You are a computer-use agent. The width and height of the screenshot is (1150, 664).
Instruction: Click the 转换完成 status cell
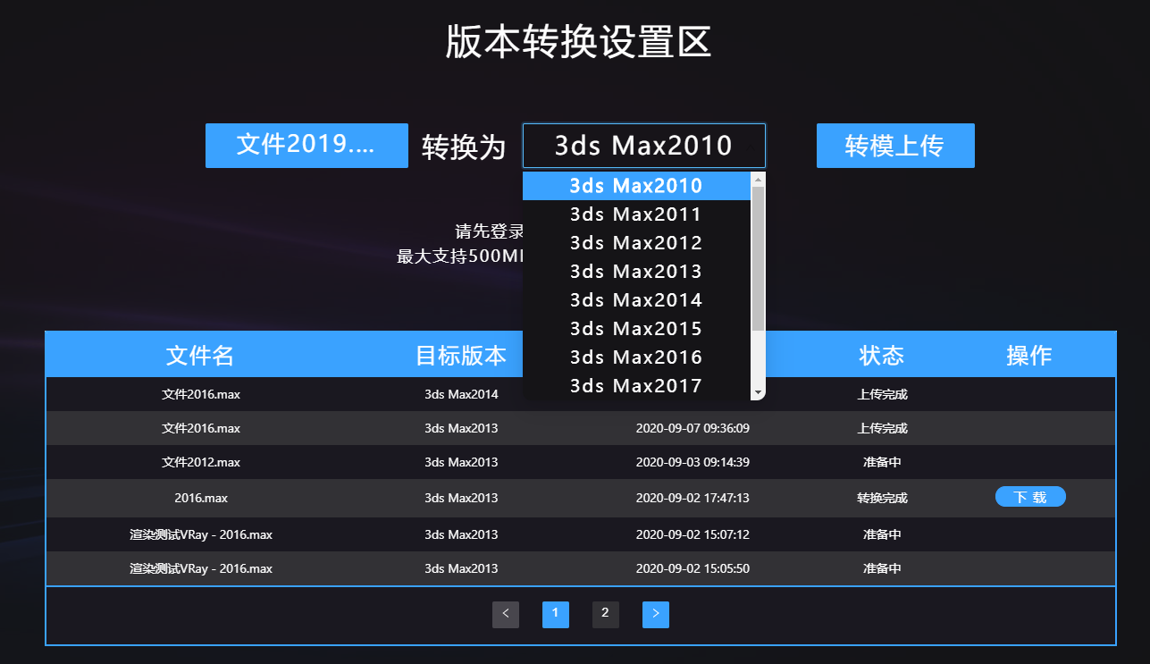click(882, 498)
